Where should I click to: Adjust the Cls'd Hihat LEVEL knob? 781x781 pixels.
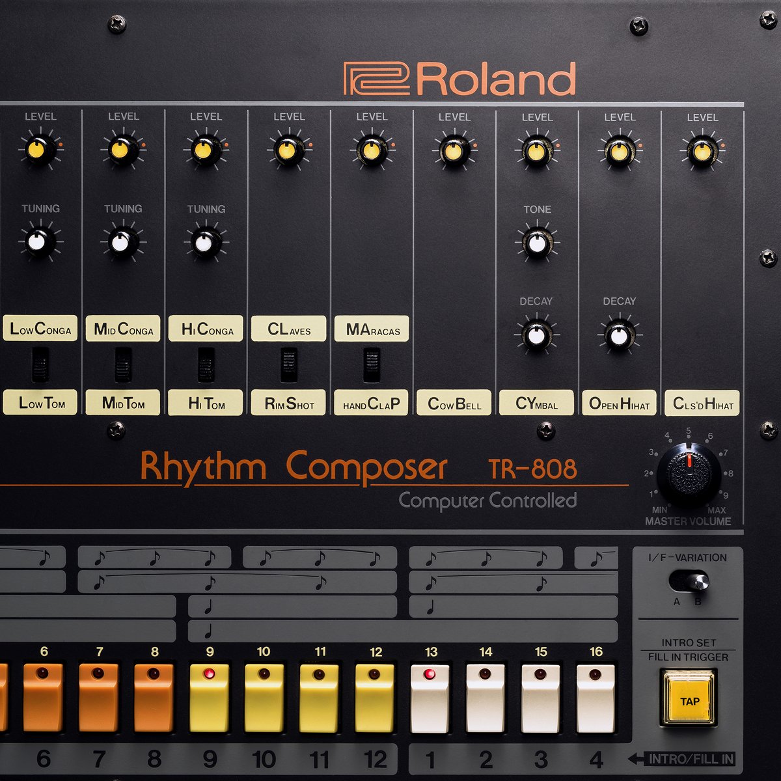[x=702, y=151]
